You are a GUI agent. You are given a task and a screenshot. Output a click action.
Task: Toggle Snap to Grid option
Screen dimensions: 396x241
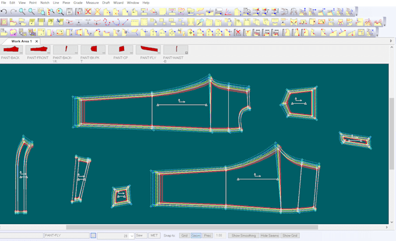[x=185, y=235]
